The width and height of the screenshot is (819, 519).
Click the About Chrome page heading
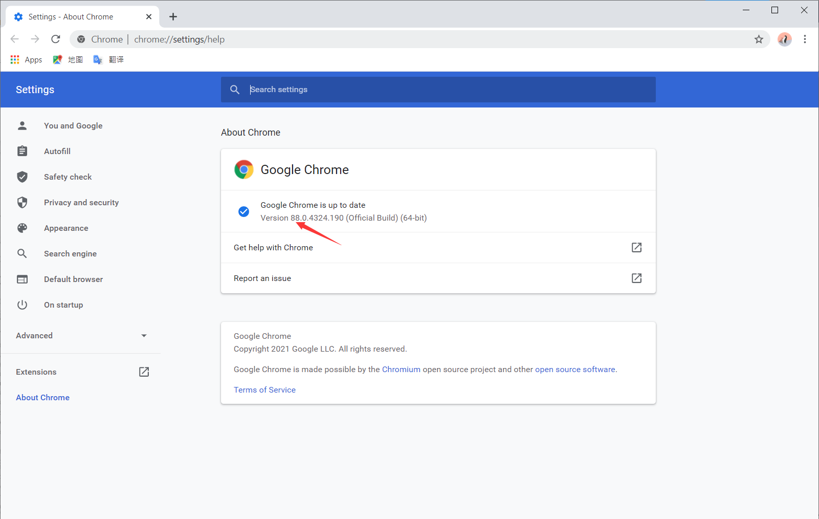tap(251, 133)
